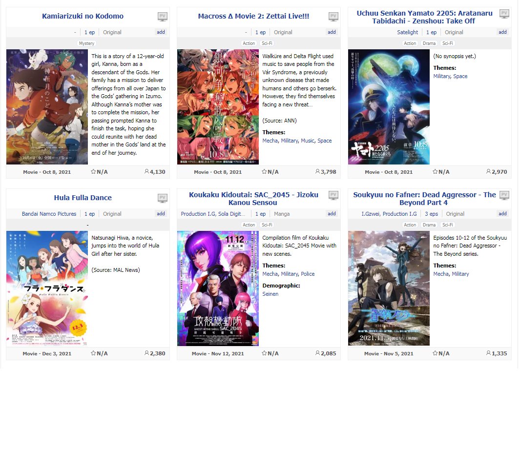Viewport: 521px width, 452px height.
Task: Open the Satelight studio link
Action: 407,32
